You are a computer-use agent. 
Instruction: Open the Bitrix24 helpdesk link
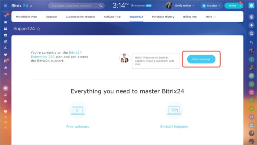(174, 127)
